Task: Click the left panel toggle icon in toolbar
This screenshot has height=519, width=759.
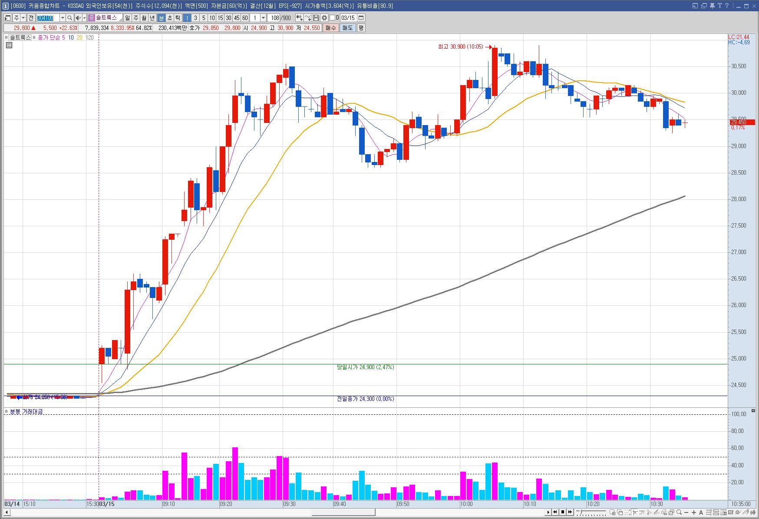Action: coord(7,18)
